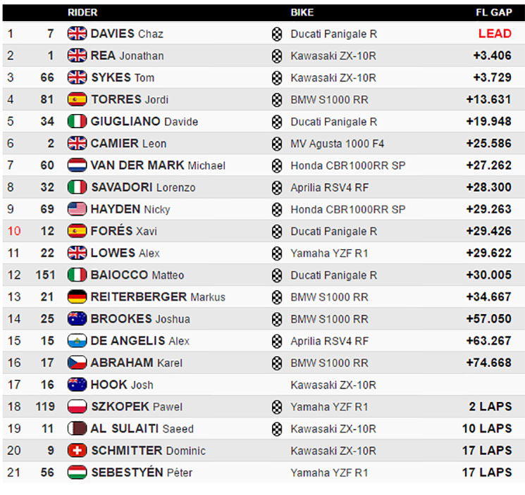Select the red position number 10

tap(14, 231)
